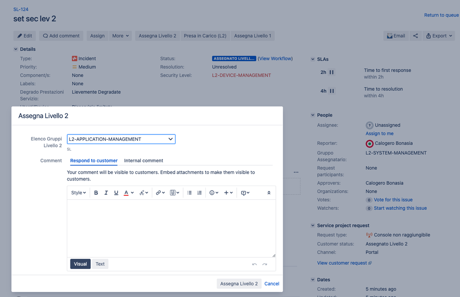Click the Email button

(396, 36)
